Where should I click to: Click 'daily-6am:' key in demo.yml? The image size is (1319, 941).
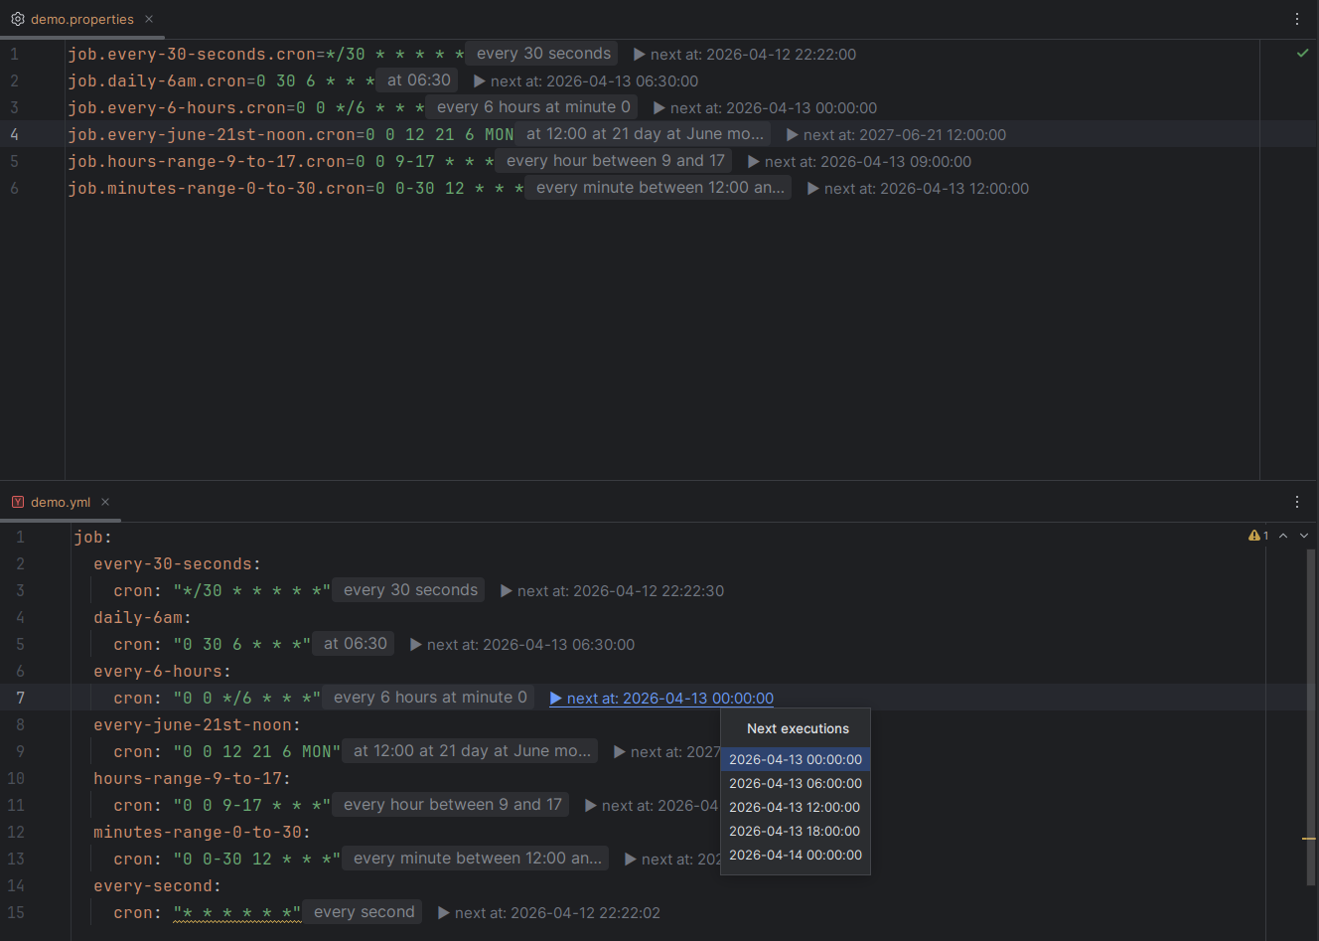(142, 618)
